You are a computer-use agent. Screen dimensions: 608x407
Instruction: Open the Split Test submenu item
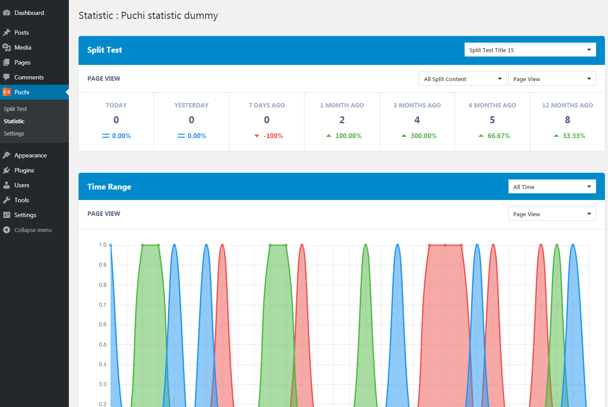(15, 109)
